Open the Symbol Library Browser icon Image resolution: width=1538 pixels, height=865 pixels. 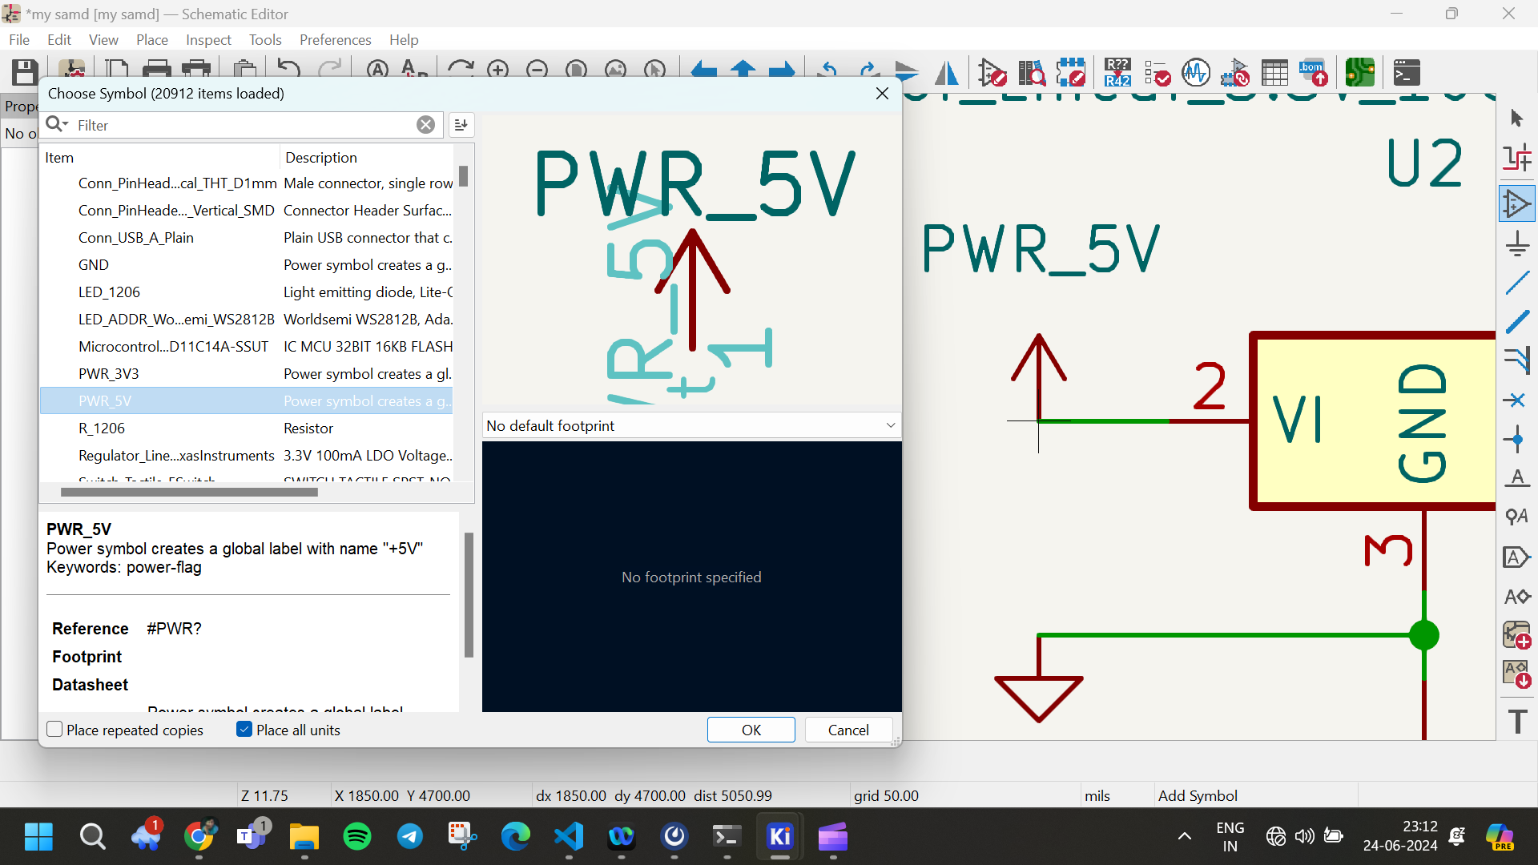coord(1032,72)
